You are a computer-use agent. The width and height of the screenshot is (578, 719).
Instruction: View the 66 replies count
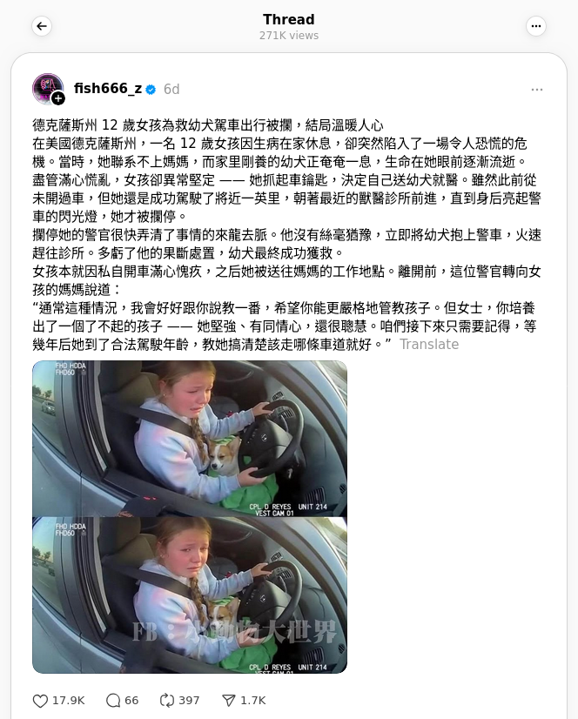131,701
